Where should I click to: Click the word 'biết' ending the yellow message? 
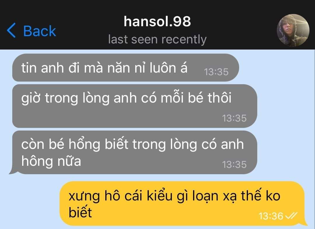pyautogui.click(x=80, y=212)
